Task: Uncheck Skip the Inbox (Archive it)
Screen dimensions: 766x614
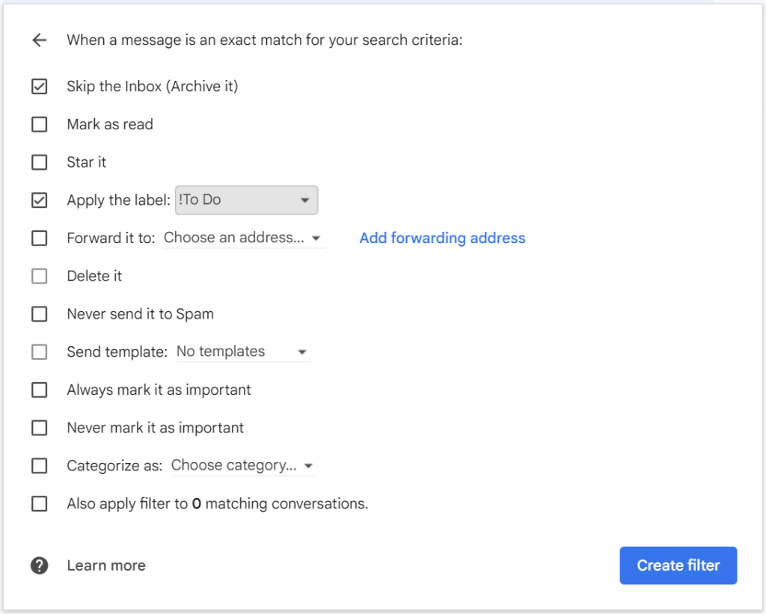Action: 39,87
